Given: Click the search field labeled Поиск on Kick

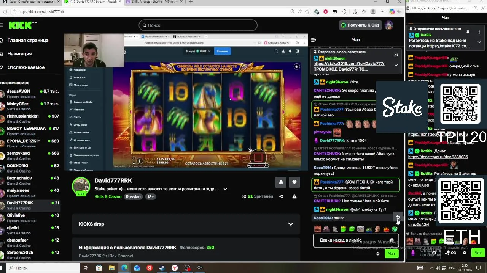Looking at the screenshot, I should click(x=198, y=25).
